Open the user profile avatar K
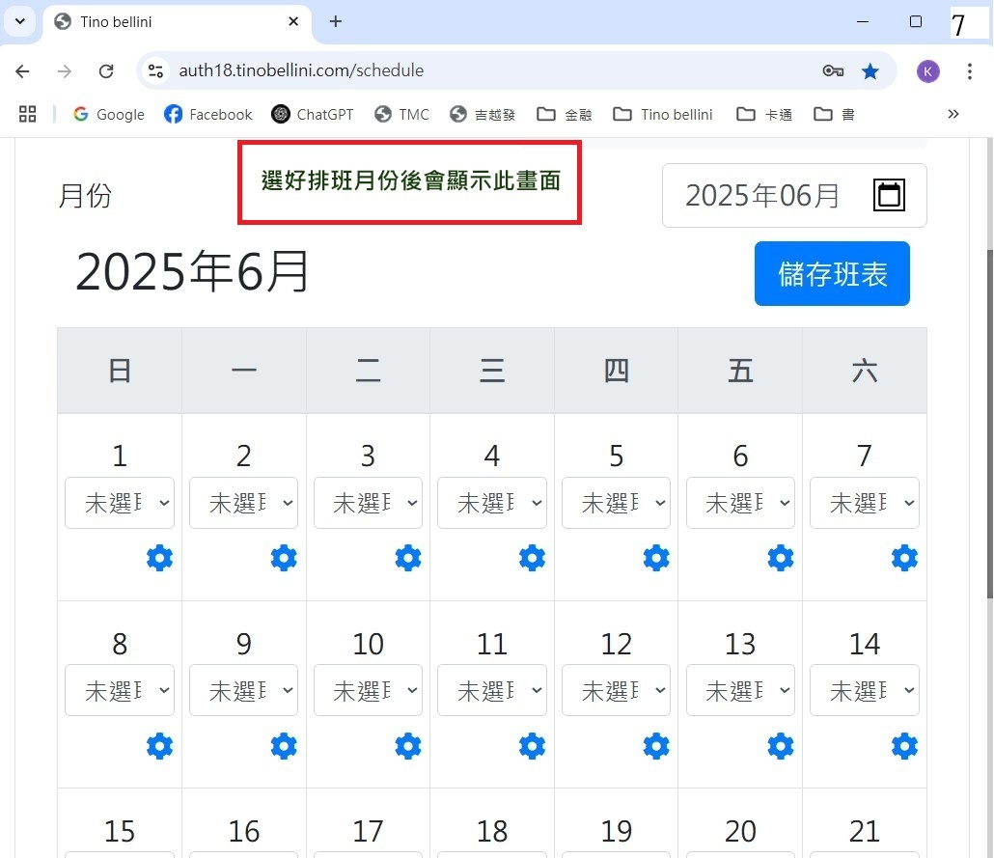The image size is (994, 858). (927, 70)
